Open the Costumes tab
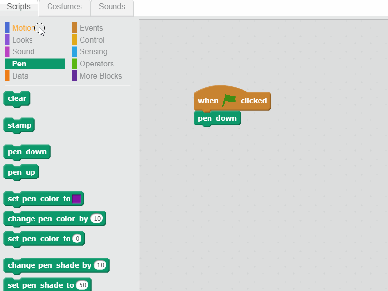The width and height of the screenshot is (388, 291). (65, 7)
